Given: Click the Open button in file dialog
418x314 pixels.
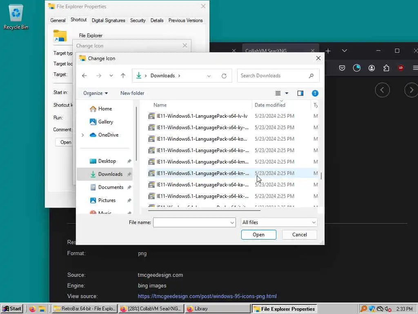Looking at the screenshot, I should (258, 235).
